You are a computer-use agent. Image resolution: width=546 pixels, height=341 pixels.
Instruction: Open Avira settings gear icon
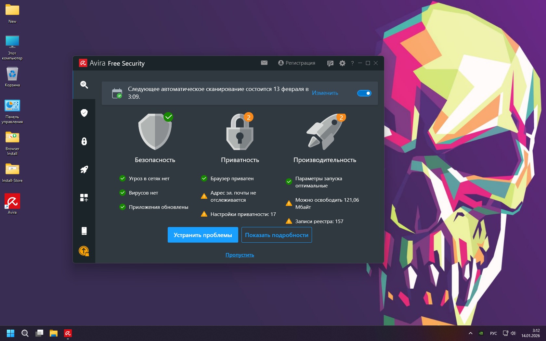[342, 63]
